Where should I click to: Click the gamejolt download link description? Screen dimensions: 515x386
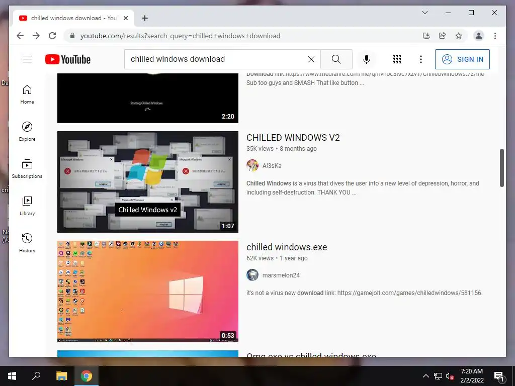pyautogui.click(x=364, y=293)
